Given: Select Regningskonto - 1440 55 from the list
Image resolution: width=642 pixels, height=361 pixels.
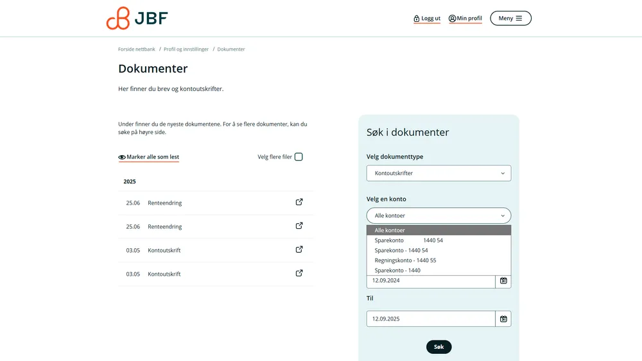Looking at the screenshot, I should point(405,260).
